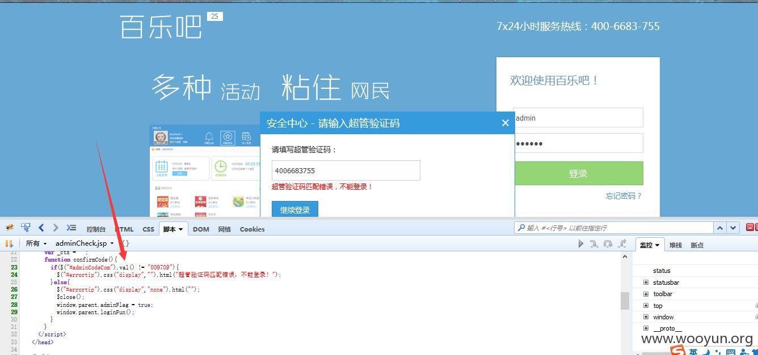Click the function confirmCode() code line
This screenshot has width=758, height=355.
pos(81,259)
